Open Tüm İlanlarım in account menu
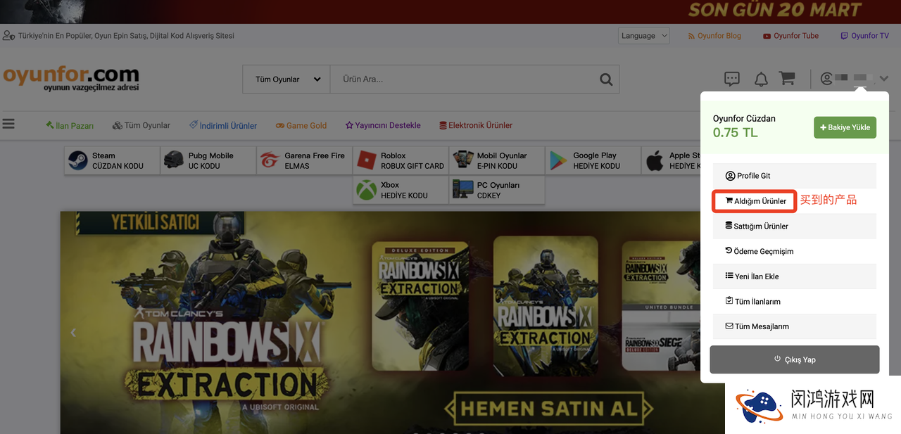The width and height of the screenshot is (901, 434). click(x=795, y=301)
